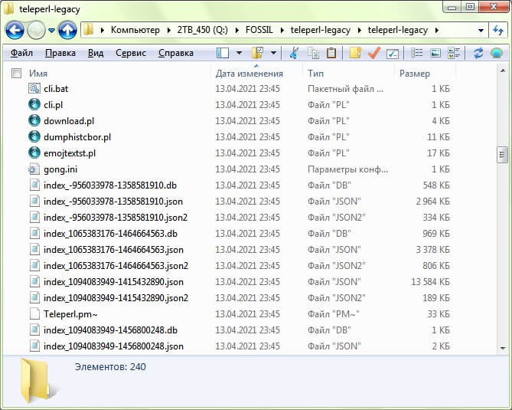Click the Teleperl.pm~ blank file icon
This screenshot has width=512, height=410.
pos(34,314)
